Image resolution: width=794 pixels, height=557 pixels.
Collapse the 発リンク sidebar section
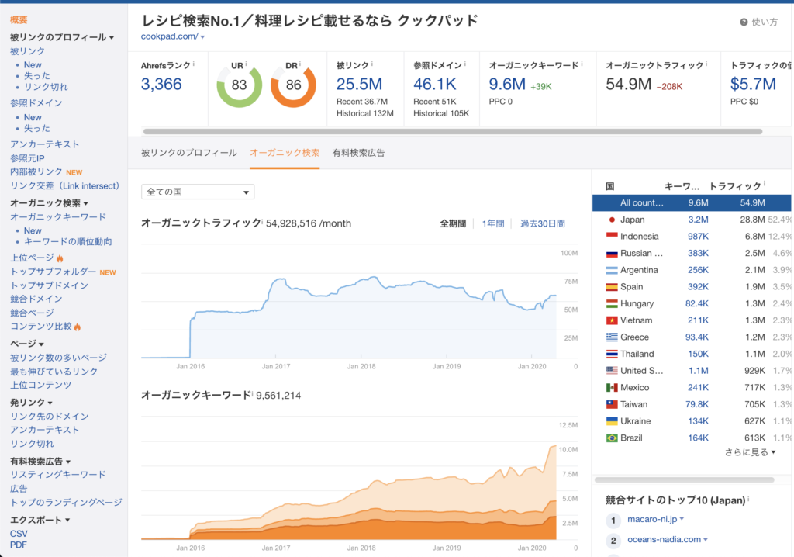click(x=50, y=403)
